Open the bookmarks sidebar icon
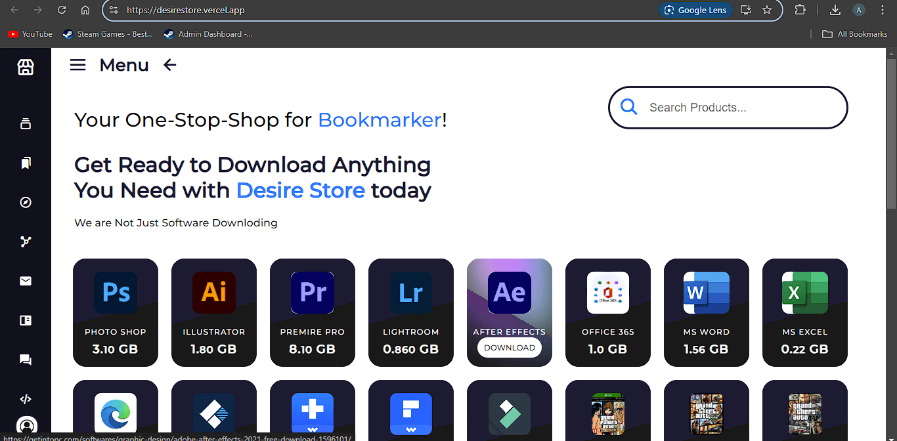 click(x=26, y=163)
